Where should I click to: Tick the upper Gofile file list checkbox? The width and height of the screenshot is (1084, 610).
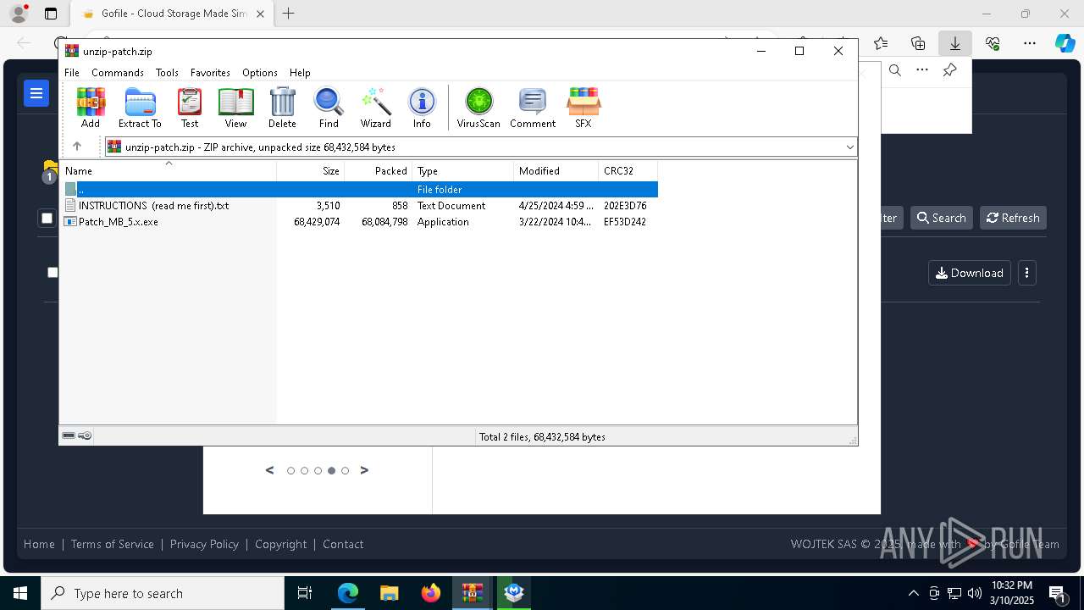click(x=47, y=219)
